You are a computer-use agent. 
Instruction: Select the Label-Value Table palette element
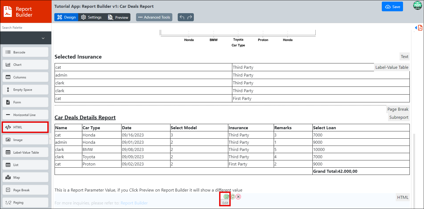pyautogui.click(x=26, y=152)
